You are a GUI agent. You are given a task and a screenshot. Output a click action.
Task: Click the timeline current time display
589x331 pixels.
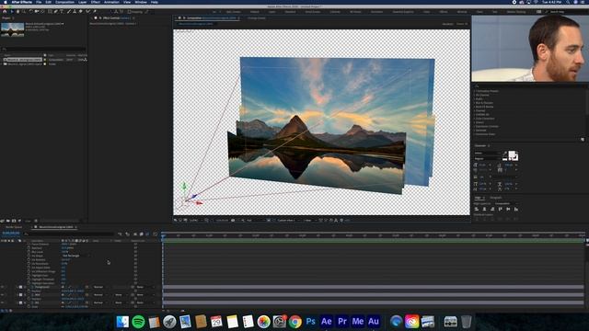(x=11, y=233)
